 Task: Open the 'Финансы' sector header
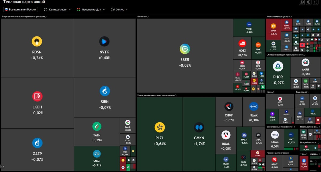point(143,17)
